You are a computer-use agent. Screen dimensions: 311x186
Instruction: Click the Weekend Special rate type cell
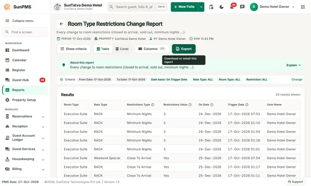[x=107, y=158]
